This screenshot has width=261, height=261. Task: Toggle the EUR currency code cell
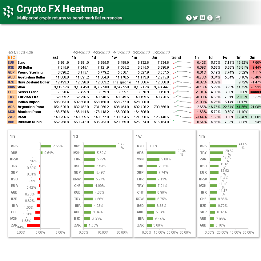(x=11, y=62)
